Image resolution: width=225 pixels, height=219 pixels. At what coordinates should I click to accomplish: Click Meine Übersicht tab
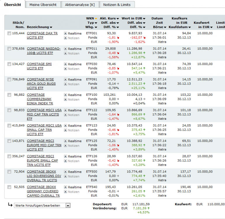point(43,5)
